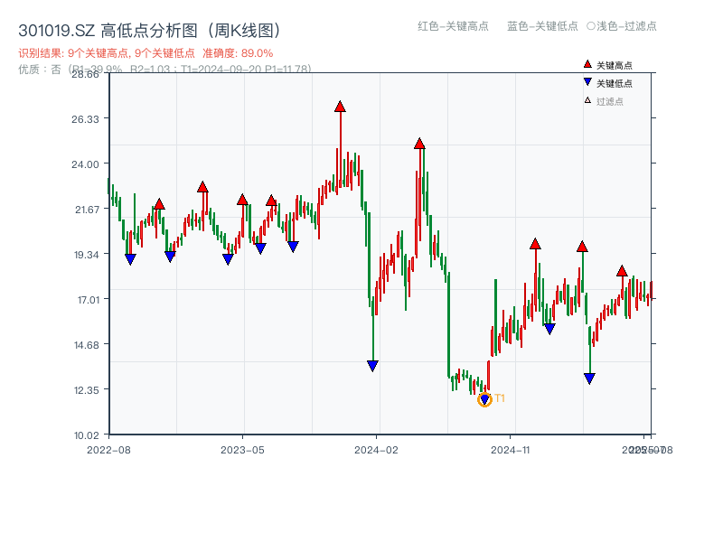Click the highest red peak marker near 27
This screenshot has width=723, height=542.
pyautogui.click(x=339, y=106)
